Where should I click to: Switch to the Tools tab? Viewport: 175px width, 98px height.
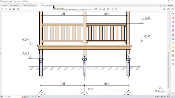pos(14,5)
